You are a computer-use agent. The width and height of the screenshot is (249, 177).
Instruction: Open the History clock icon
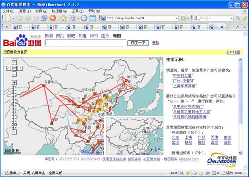tap(84, 18)
